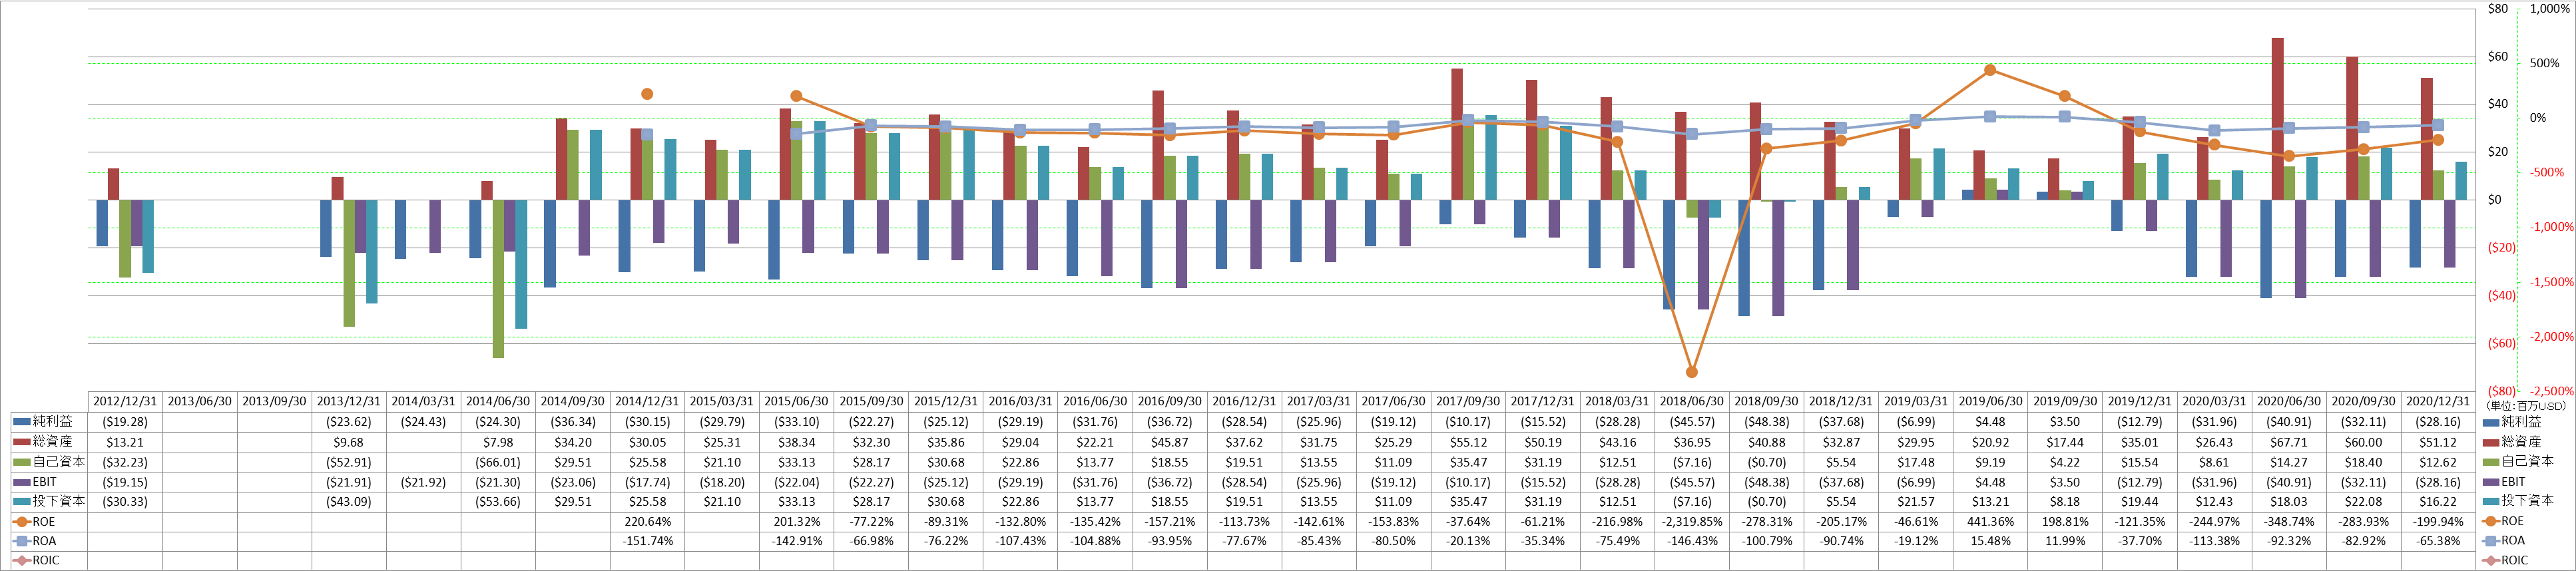Viewport: 2576px width, 571px height.
Task: Select the 2012/12/31 column header
Action: tap(125, 402)
